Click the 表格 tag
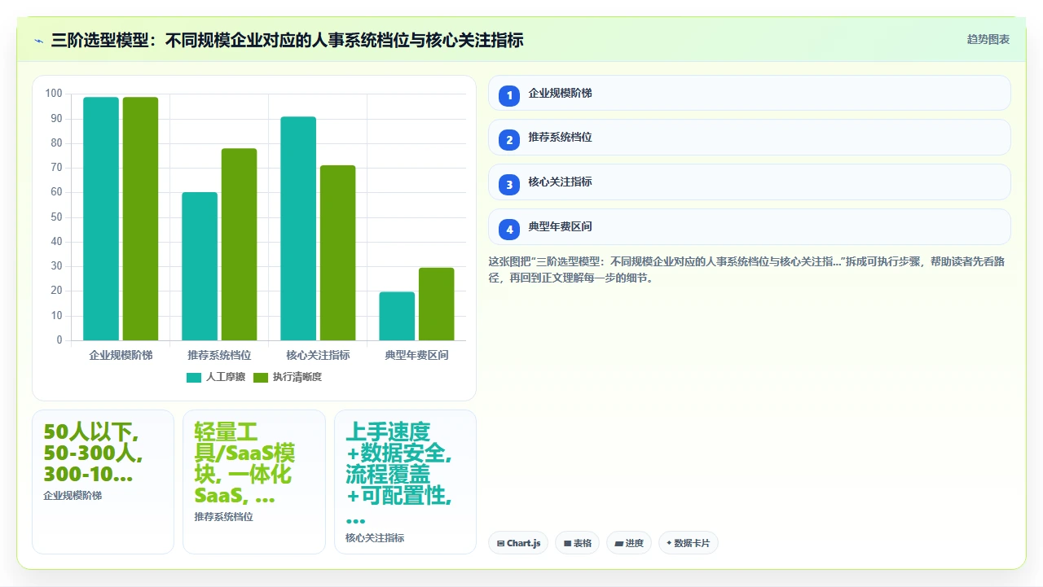 point(578,543)
